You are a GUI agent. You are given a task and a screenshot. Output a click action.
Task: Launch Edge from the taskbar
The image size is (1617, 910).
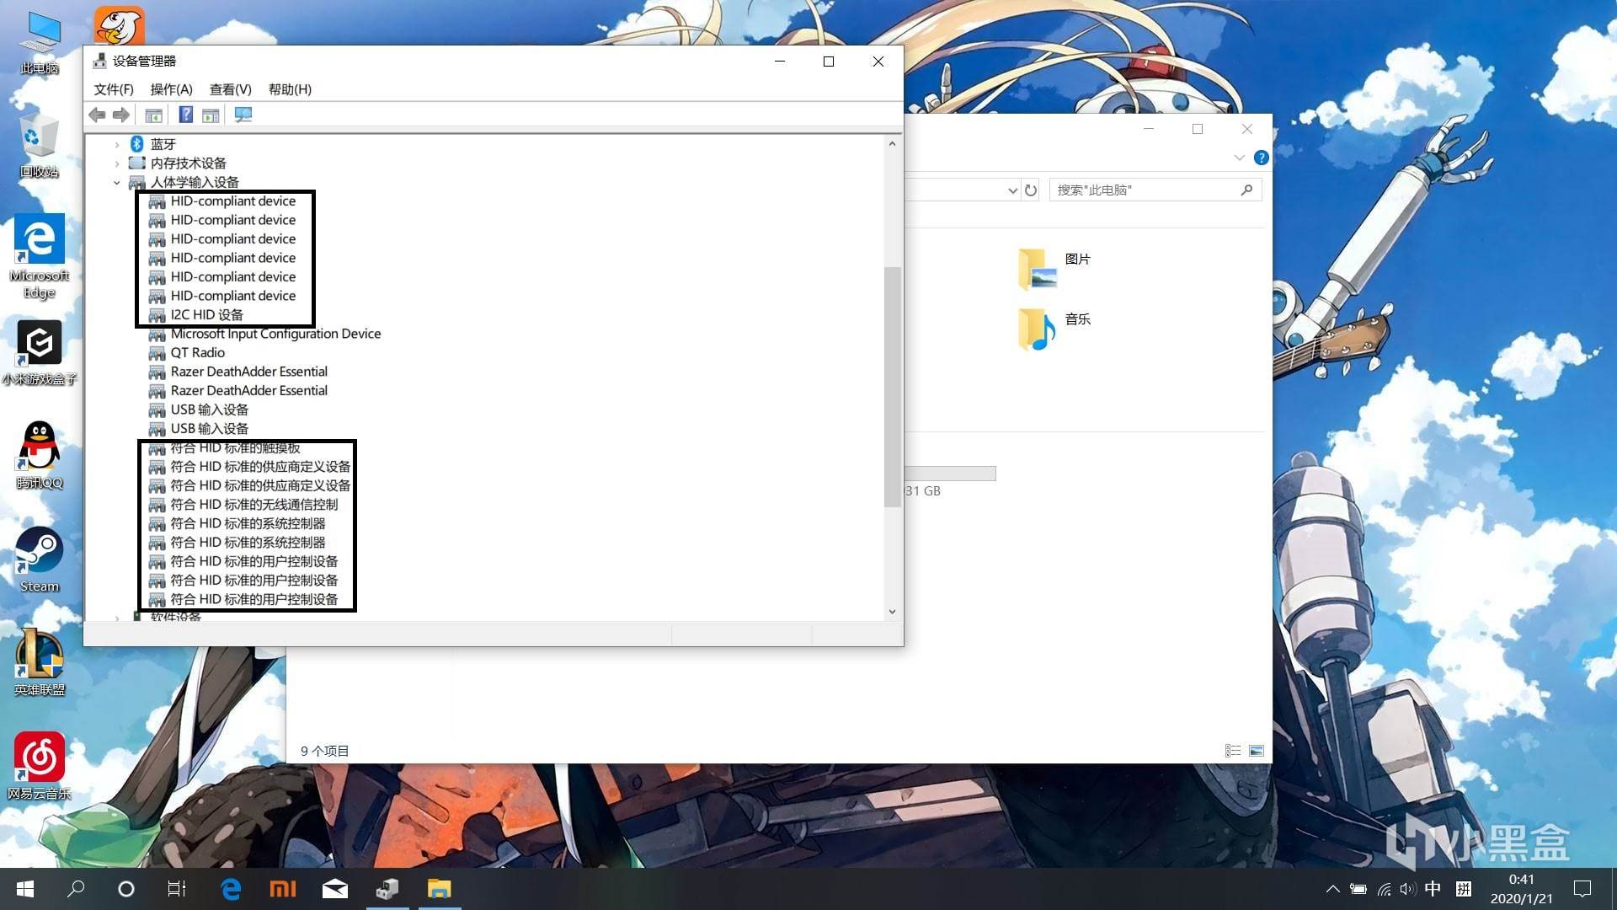(231, 889)
